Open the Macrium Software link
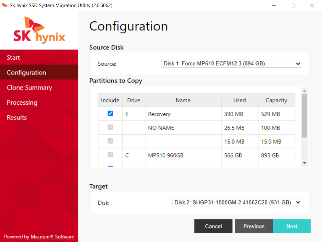 tap(52, 237)
